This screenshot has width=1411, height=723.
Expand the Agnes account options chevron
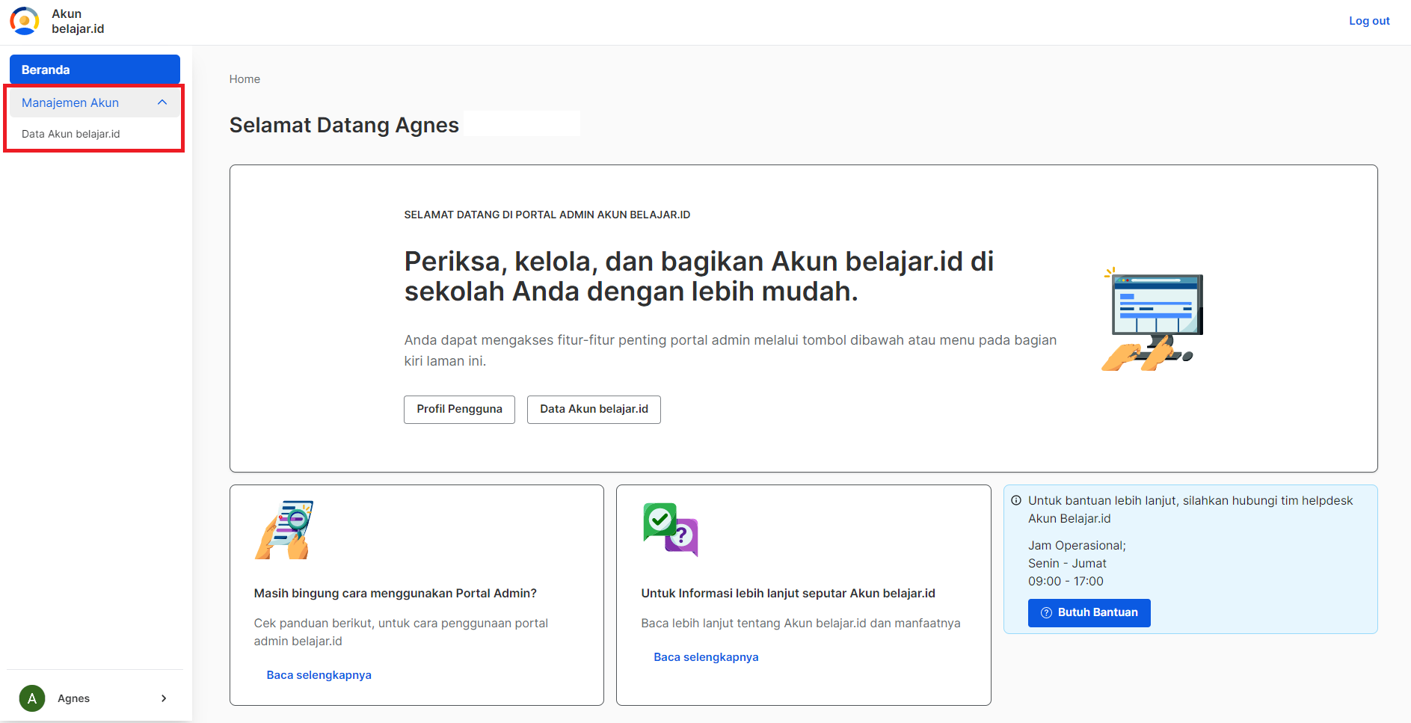coord(164,698)
